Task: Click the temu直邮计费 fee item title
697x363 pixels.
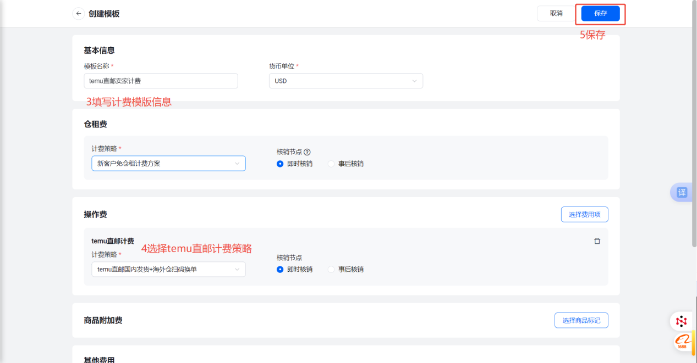Action: [113, 241]
